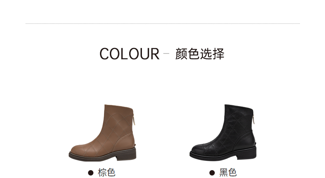Choose the 棕色 color label
325x178 pixels.
point(107,173)
